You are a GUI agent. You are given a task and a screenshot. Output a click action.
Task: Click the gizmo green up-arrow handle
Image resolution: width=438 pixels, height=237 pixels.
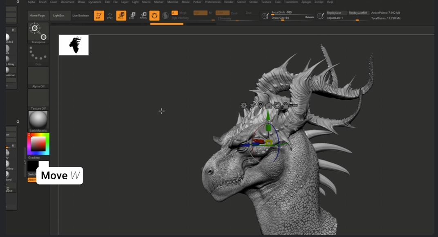pyautogui.click(x=268, y=115)
